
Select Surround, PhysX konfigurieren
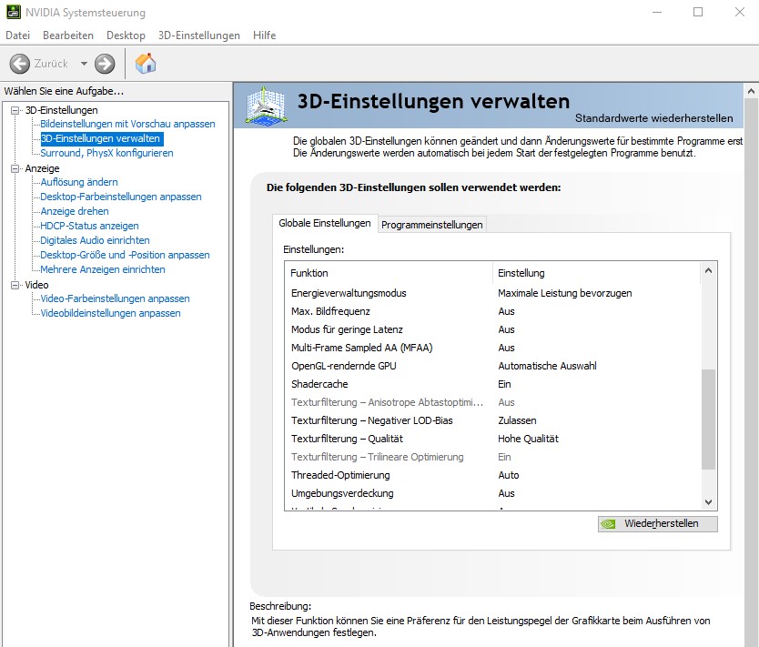106,153
